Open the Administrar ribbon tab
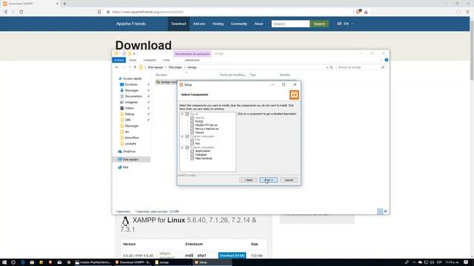The width and height of the screenshot is (474, 266). tap(192, 60)
